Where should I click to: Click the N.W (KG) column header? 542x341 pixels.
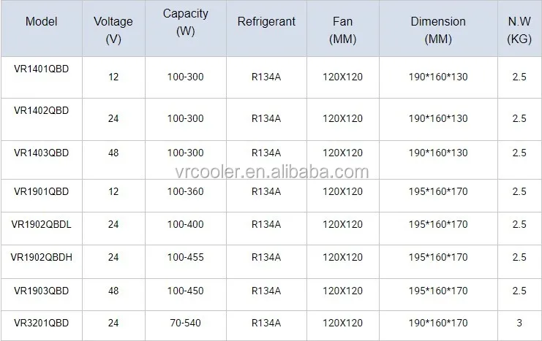519,29
